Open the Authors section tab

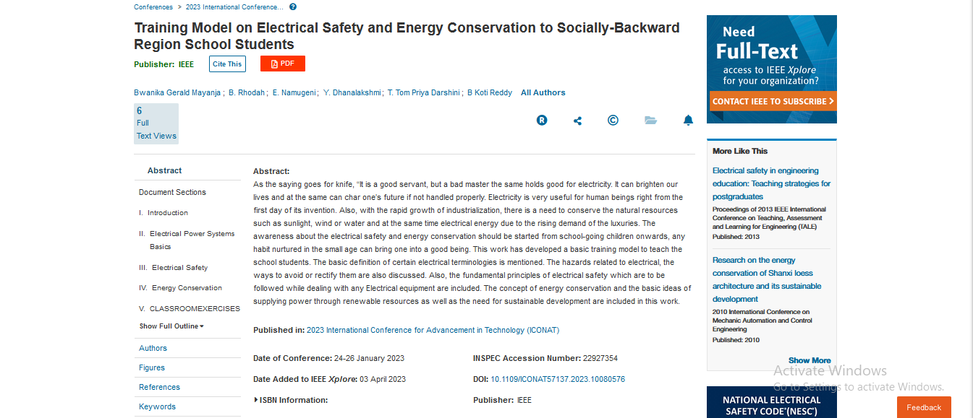153,348
